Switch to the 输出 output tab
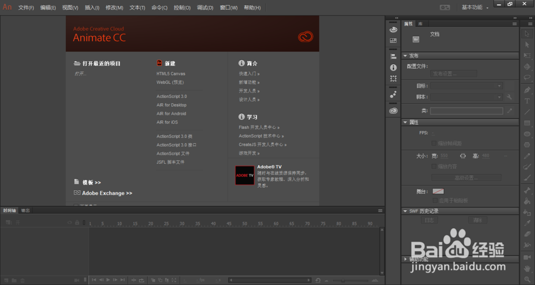This screenshot has height=285, width=535. [x=26, y=211]
